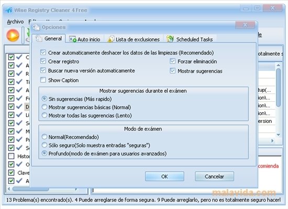The width and height of the screenshot is (288, 209).
Task: Enable the Show Caption checkbox
Action: tap(43, 80)
